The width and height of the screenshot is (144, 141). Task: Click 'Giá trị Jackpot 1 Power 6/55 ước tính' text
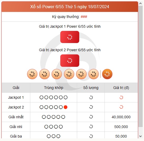click(70, 26)
